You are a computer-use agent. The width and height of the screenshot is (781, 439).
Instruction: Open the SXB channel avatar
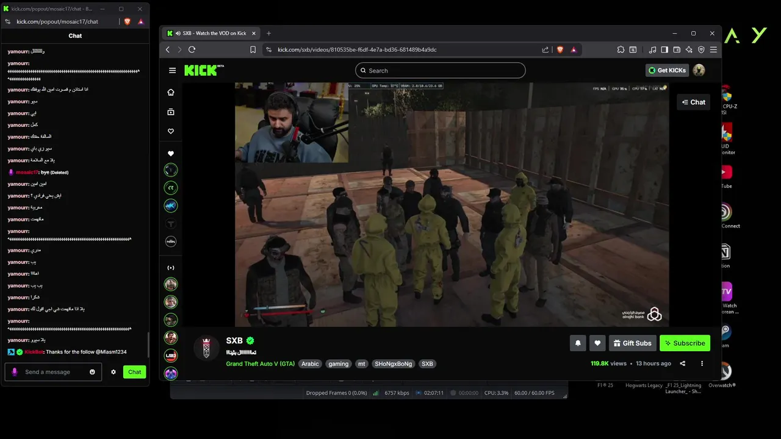[x=206, y=348]
